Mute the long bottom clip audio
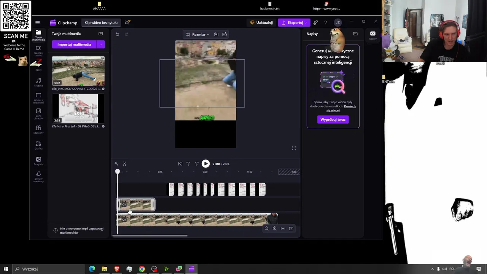Viewport: 487px width, 274px height. click(x=124, y=220)
